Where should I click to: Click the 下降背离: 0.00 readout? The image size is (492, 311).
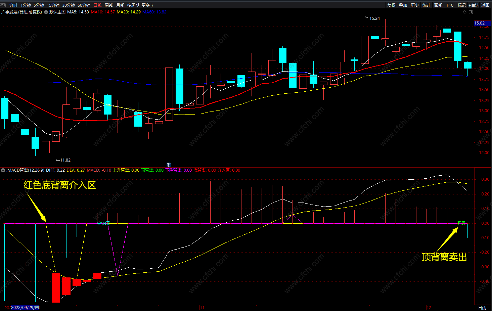[179, 170]
